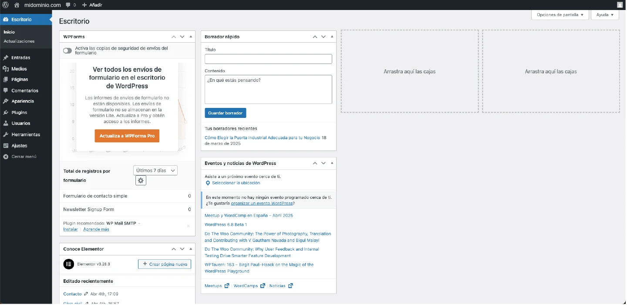
Task: Collapse sidebar using the Cerrar menú arrow icon
Action: [x=6, y=156]
